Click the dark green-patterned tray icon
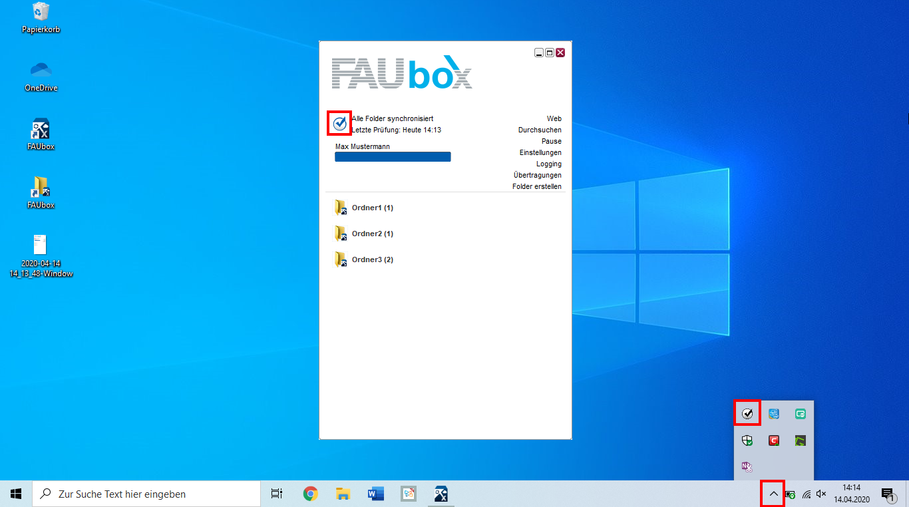This screenshot has height=507, width=909. 801,440
